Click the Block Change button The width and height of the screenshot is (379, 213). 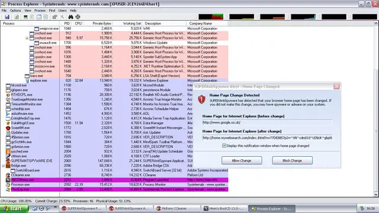pyautogui.click(x=292, y=160)
